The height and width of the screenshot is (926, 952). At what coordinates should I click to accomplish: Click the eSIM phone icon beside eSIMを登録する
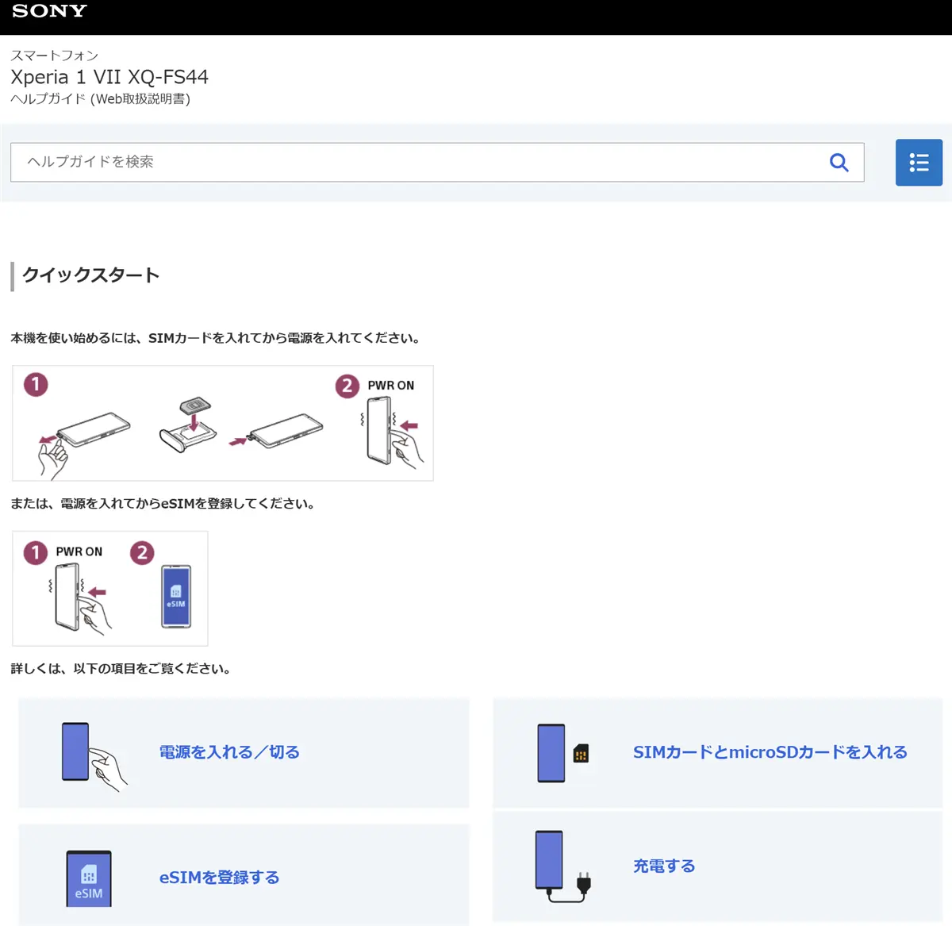(89, 878)
